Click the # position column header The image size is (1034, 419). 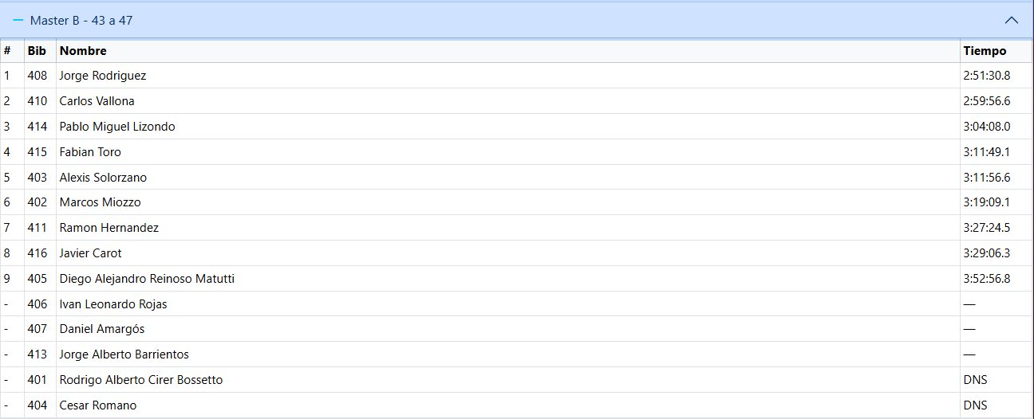[x=7, y=51]
